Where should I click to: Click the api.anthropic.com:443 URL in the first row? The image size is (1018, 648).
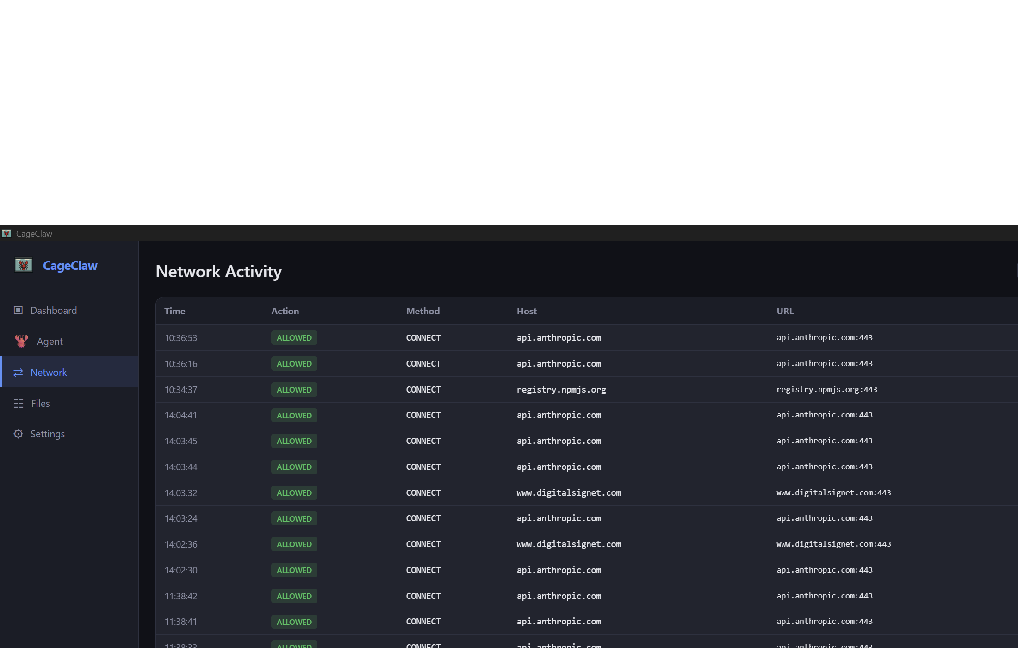point(825,337)
